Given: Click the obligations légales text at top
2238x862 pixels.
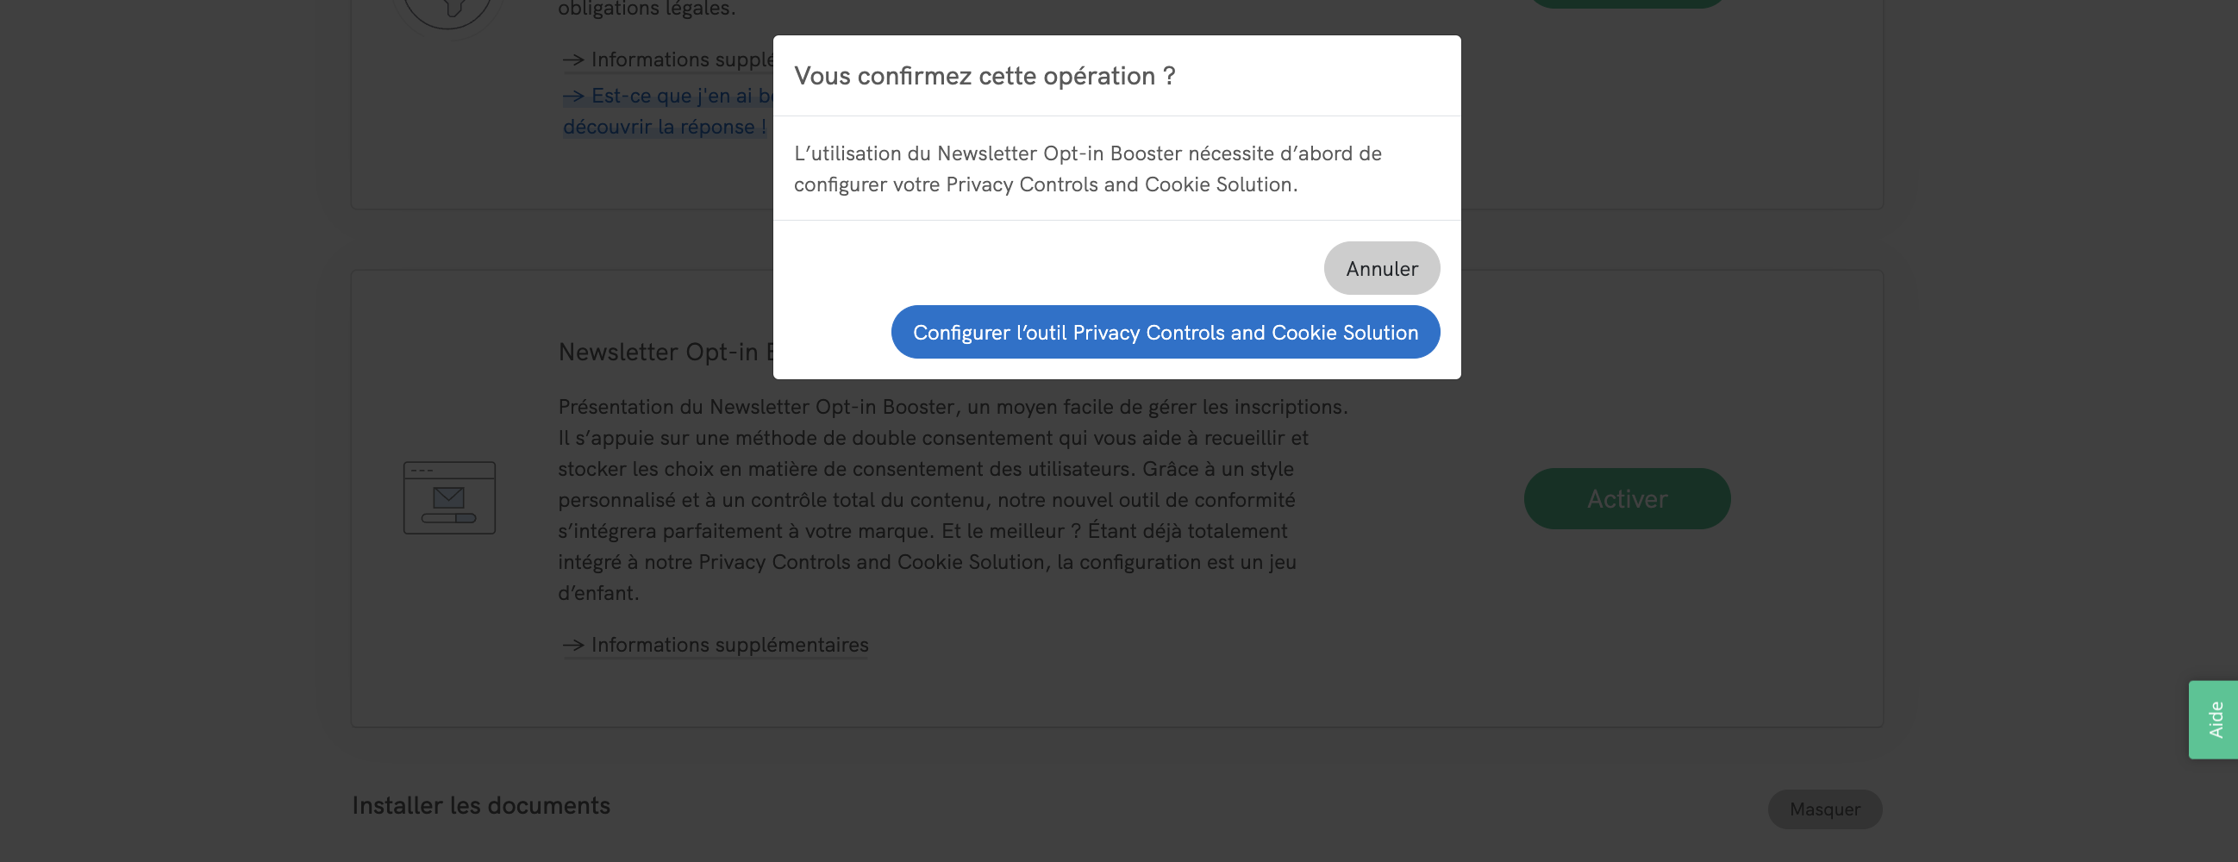Looking at the screenshot, I should (x=647, y=9).
